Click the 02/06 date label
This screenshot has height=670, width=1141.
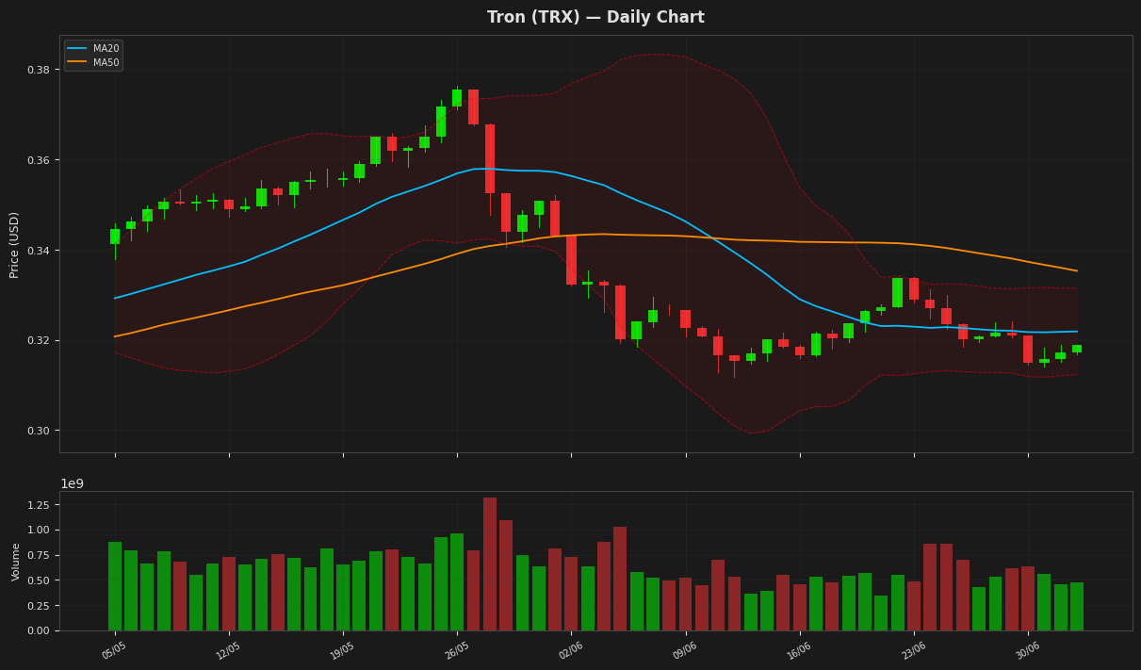(x=571, y=650)
